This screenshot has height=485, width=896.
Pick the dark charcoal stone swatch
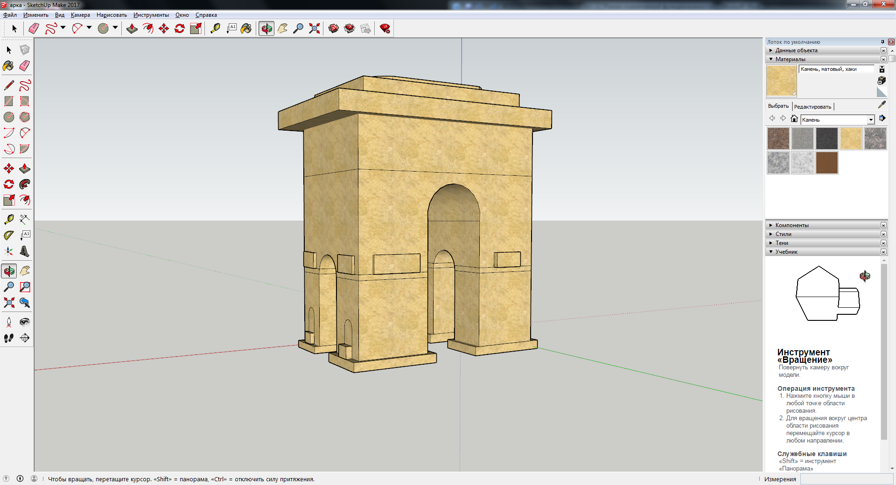(827, 139)
